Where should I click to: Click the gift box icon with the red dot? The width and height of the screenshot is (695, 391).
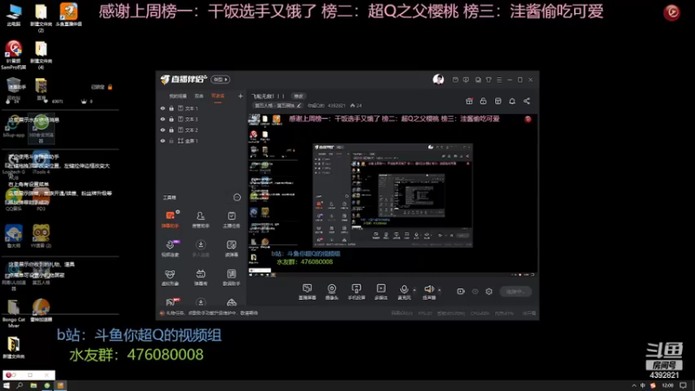(469, 101)
